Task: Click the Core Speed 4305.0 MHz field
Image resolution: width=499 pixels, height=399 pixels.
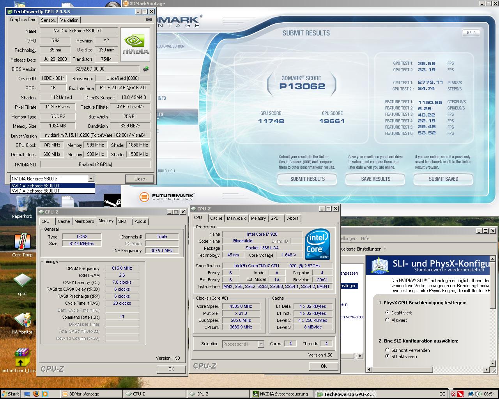Action: pyautogui.click(x=241, y=306)
